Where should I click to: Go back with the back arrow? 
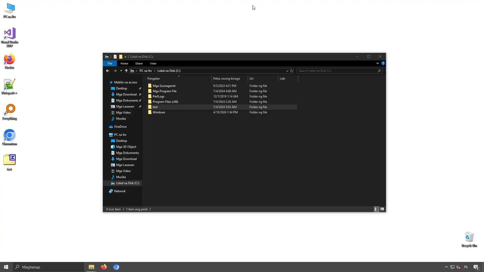click(108, 71)
